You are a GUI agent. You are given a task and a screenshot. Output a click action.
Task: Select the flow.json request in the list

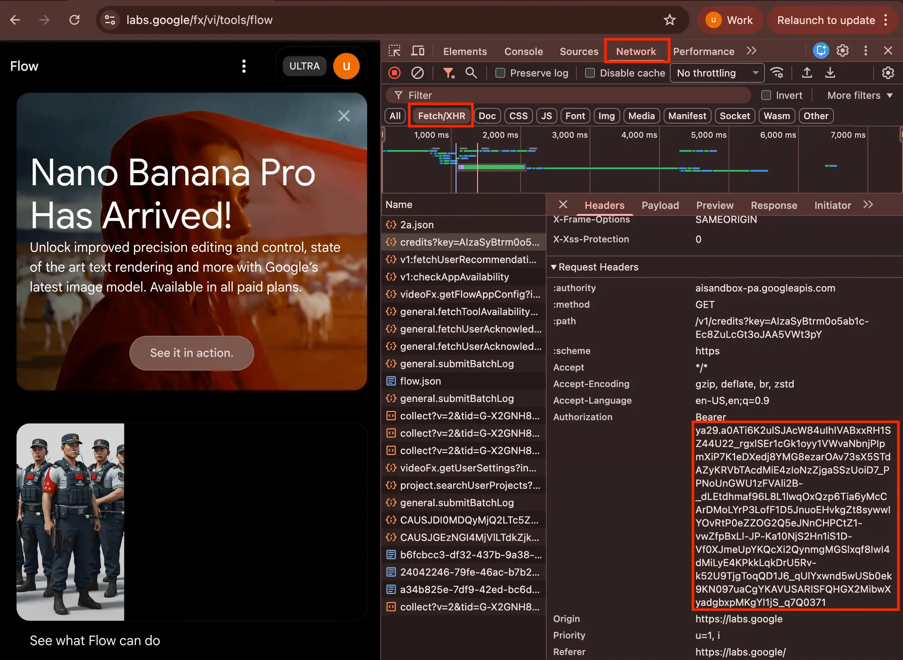[420, 381]
